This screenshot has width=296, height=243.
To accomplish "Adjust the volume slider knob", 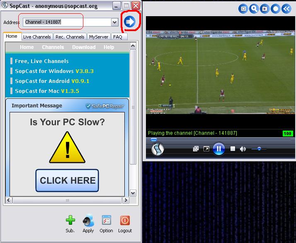I will [259, 149].
